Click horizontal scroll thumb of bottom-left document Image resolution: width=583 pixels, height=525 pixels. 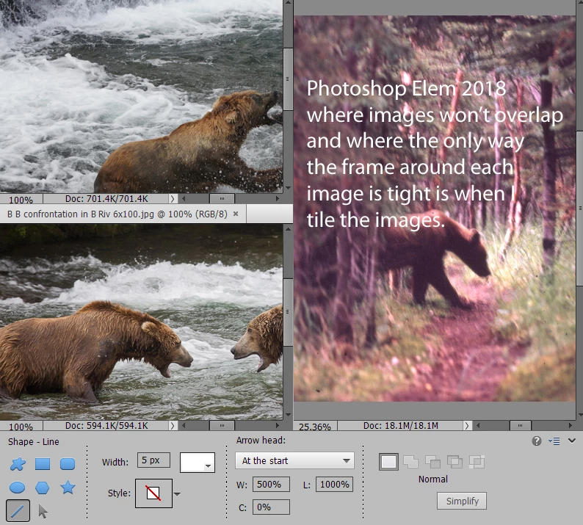[222, 426]
